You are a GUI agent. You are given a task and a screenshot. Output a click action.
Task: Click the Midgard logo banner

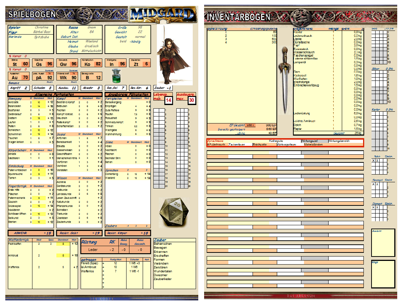[162, 15]
